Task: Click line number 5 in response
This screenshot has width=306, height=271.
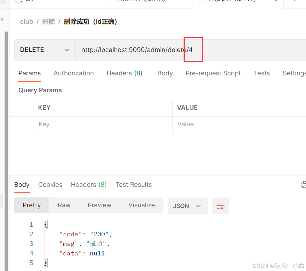Action: tap(31, 263)
